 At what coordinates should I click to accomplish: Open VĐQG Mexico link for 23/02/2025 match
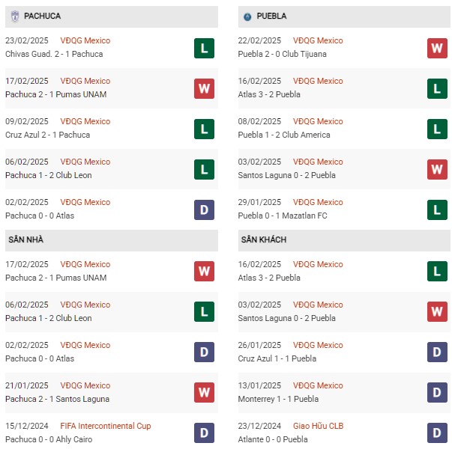85,40
